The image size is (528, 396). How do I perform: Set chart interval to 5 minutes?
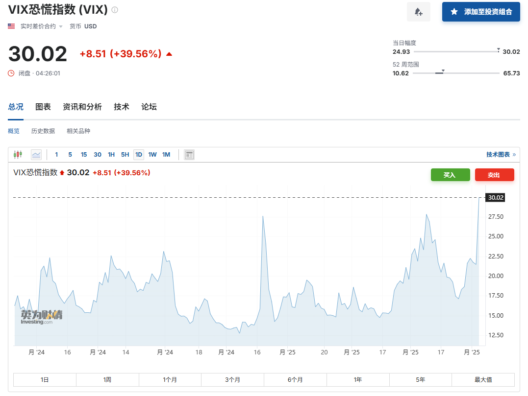click(70, 155)
